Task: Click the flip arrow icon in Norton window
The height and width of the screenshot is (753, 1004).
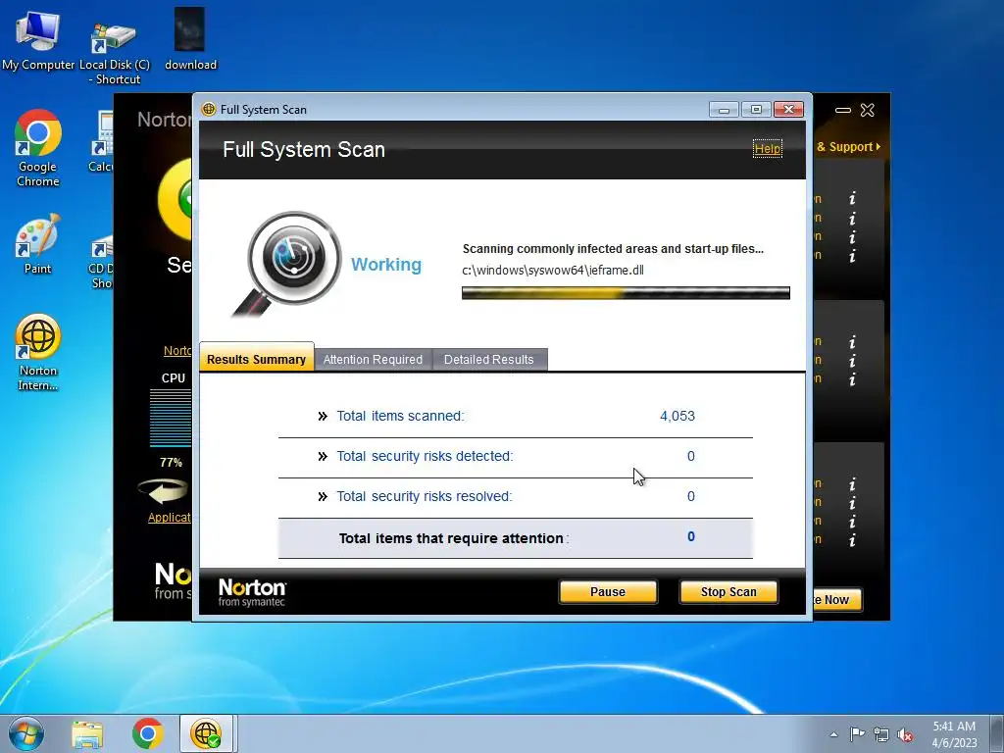Action: (x=164, y=491)
